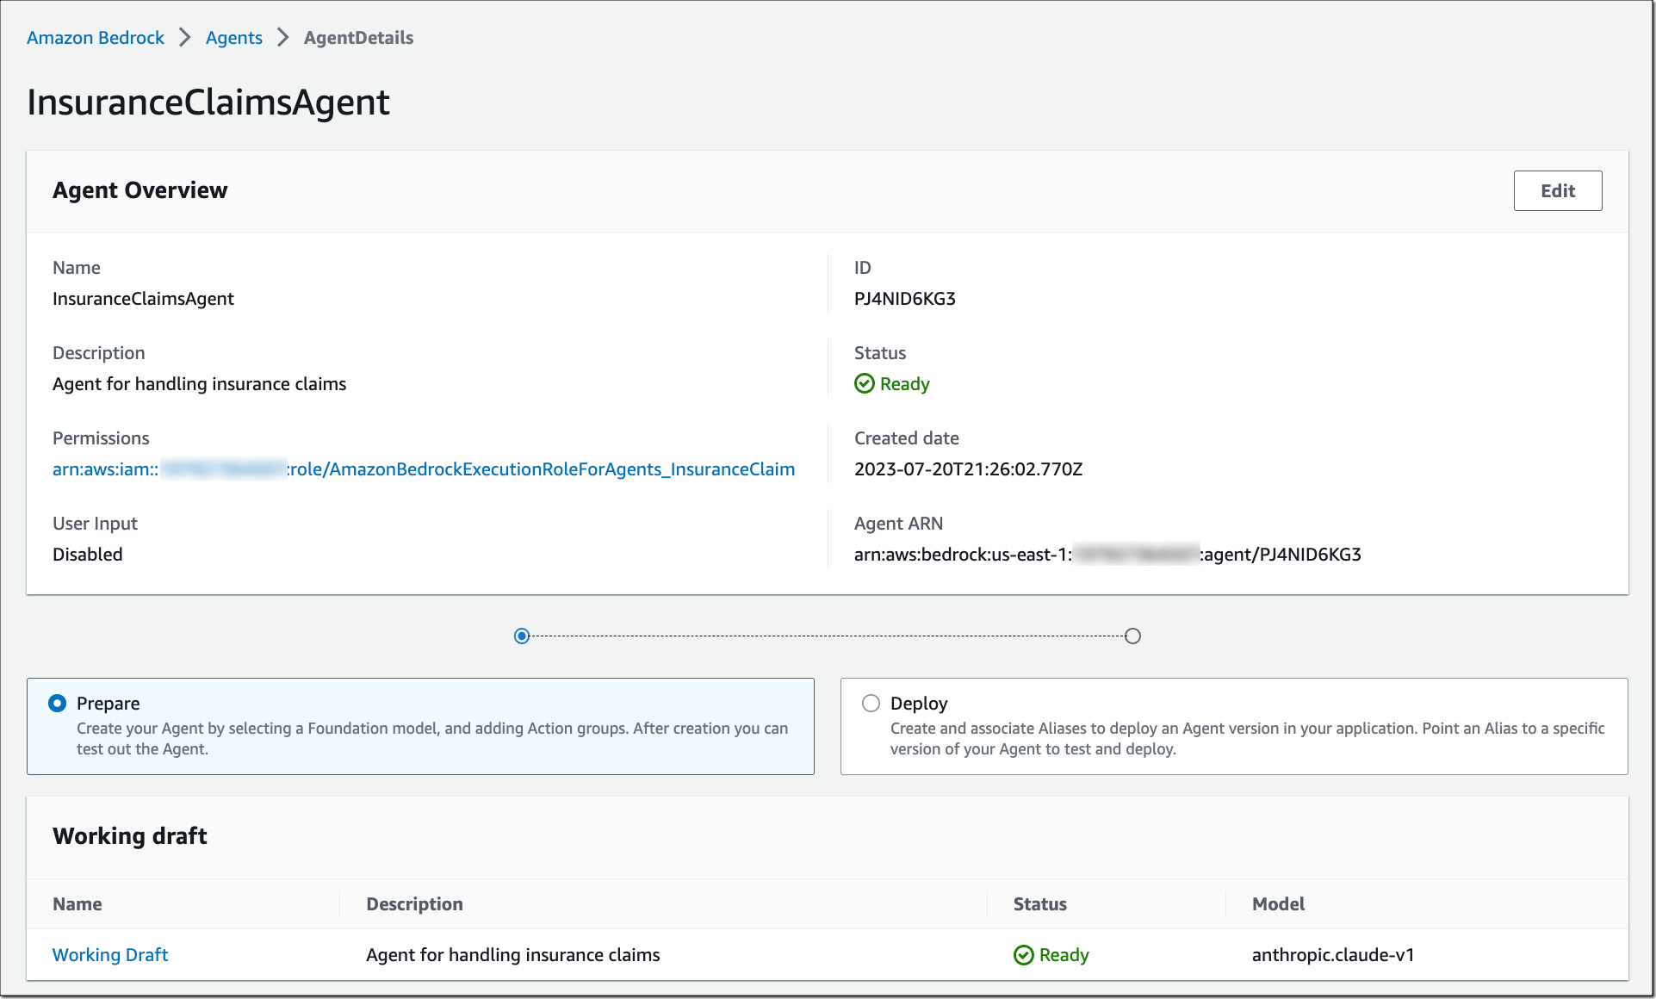
Task: Click the agent ID PJ4NID6KG3 value
Action: pyautogui.click(x=904, y=298)
